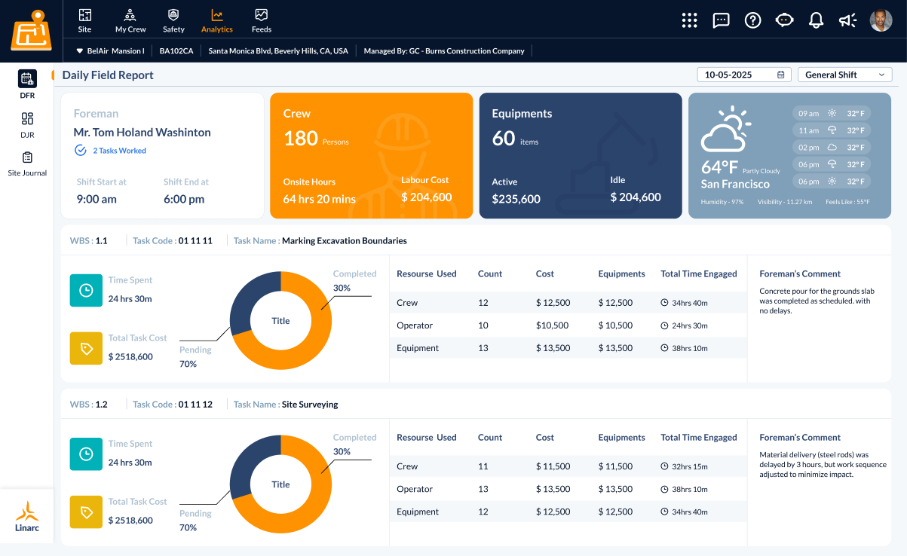Click the Safety navigation item
The image size is (907, 556).
click(x=173, y=20)
